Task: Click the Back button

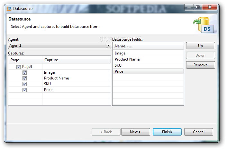Action: pos(106,132)
